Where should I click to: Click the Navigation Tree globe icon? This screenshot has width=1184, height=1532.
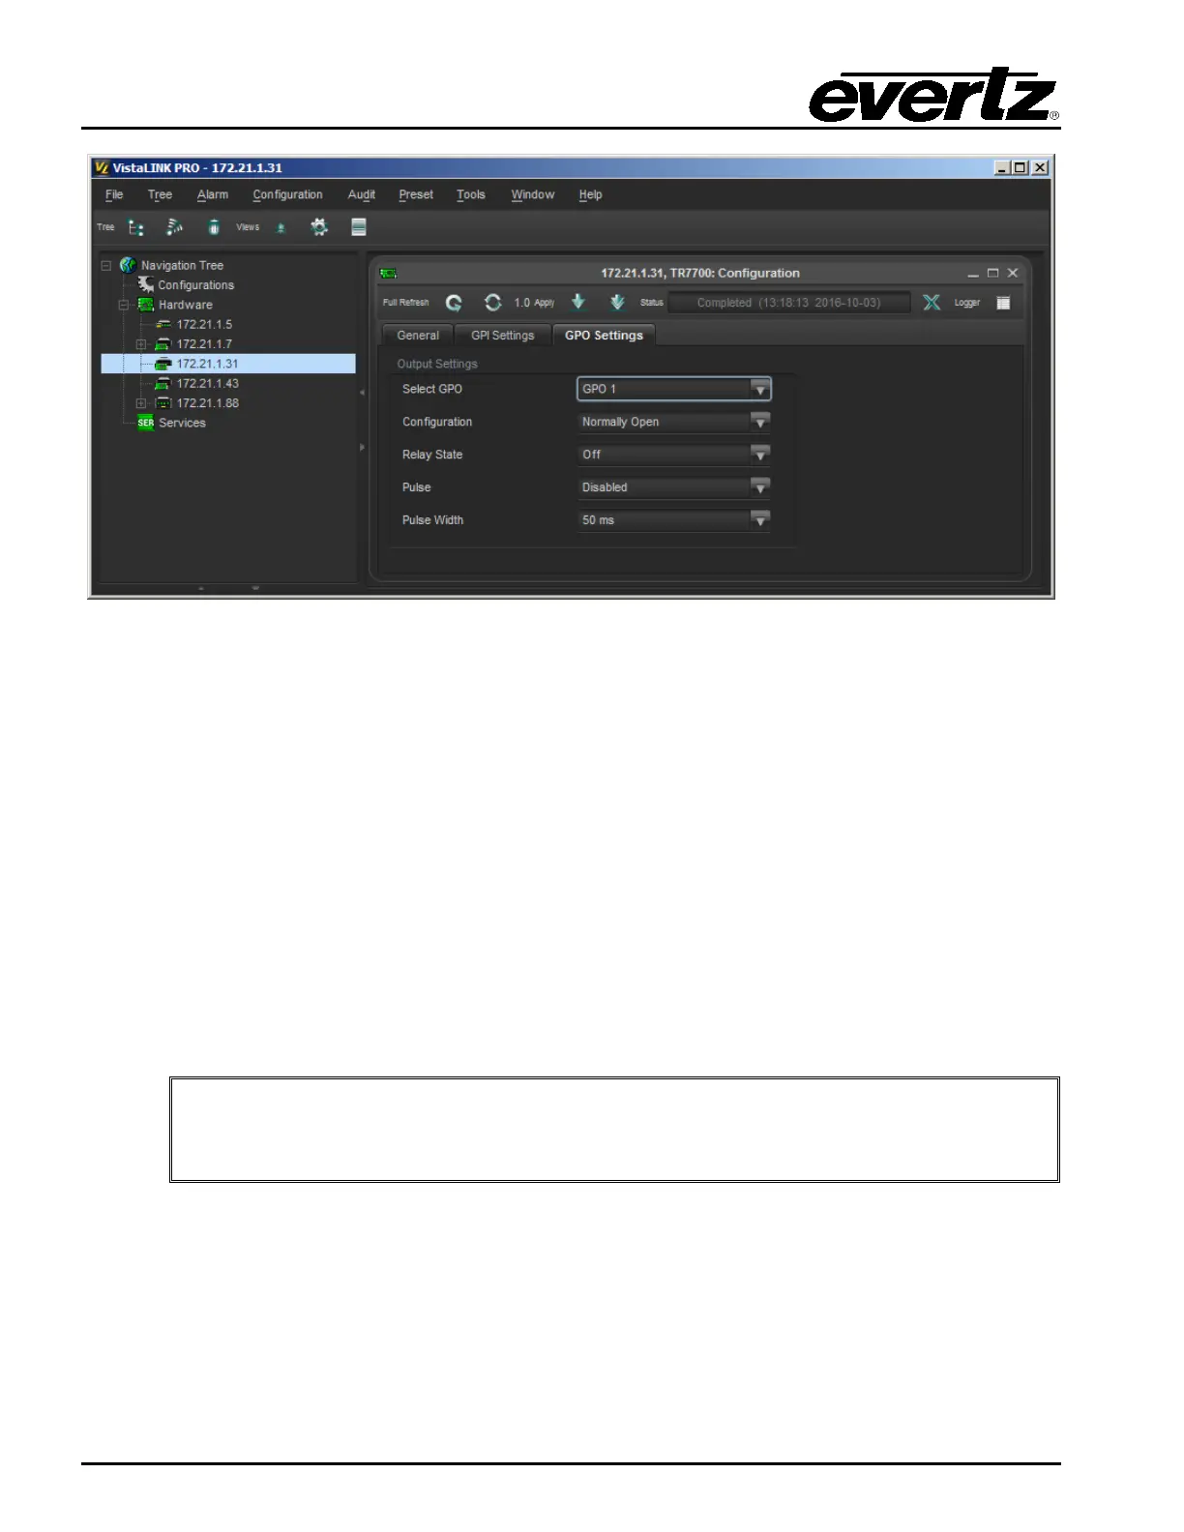tap(129, 265)
